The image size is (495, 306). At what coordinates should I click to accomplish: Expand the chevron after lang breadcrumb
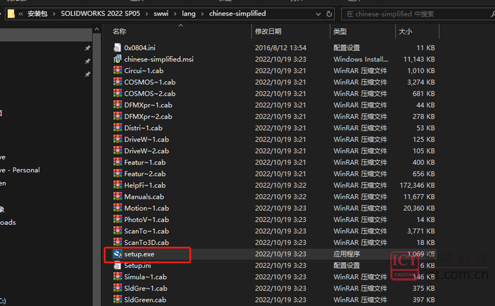(202, 14)
